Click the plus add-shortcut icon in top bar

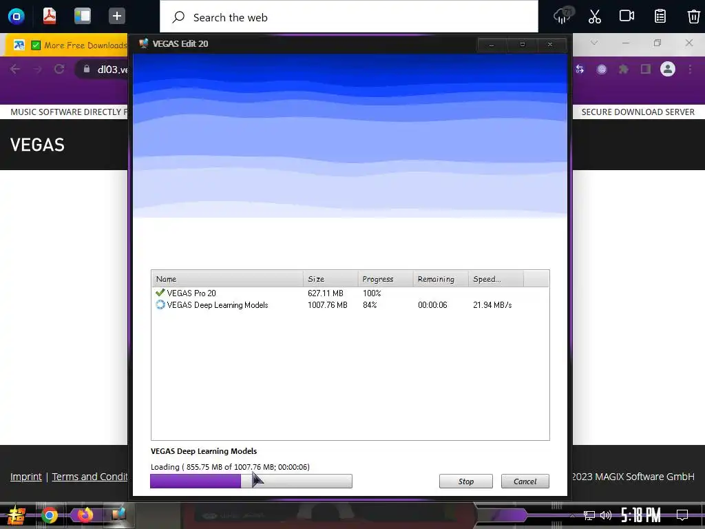tap(116, 16)
